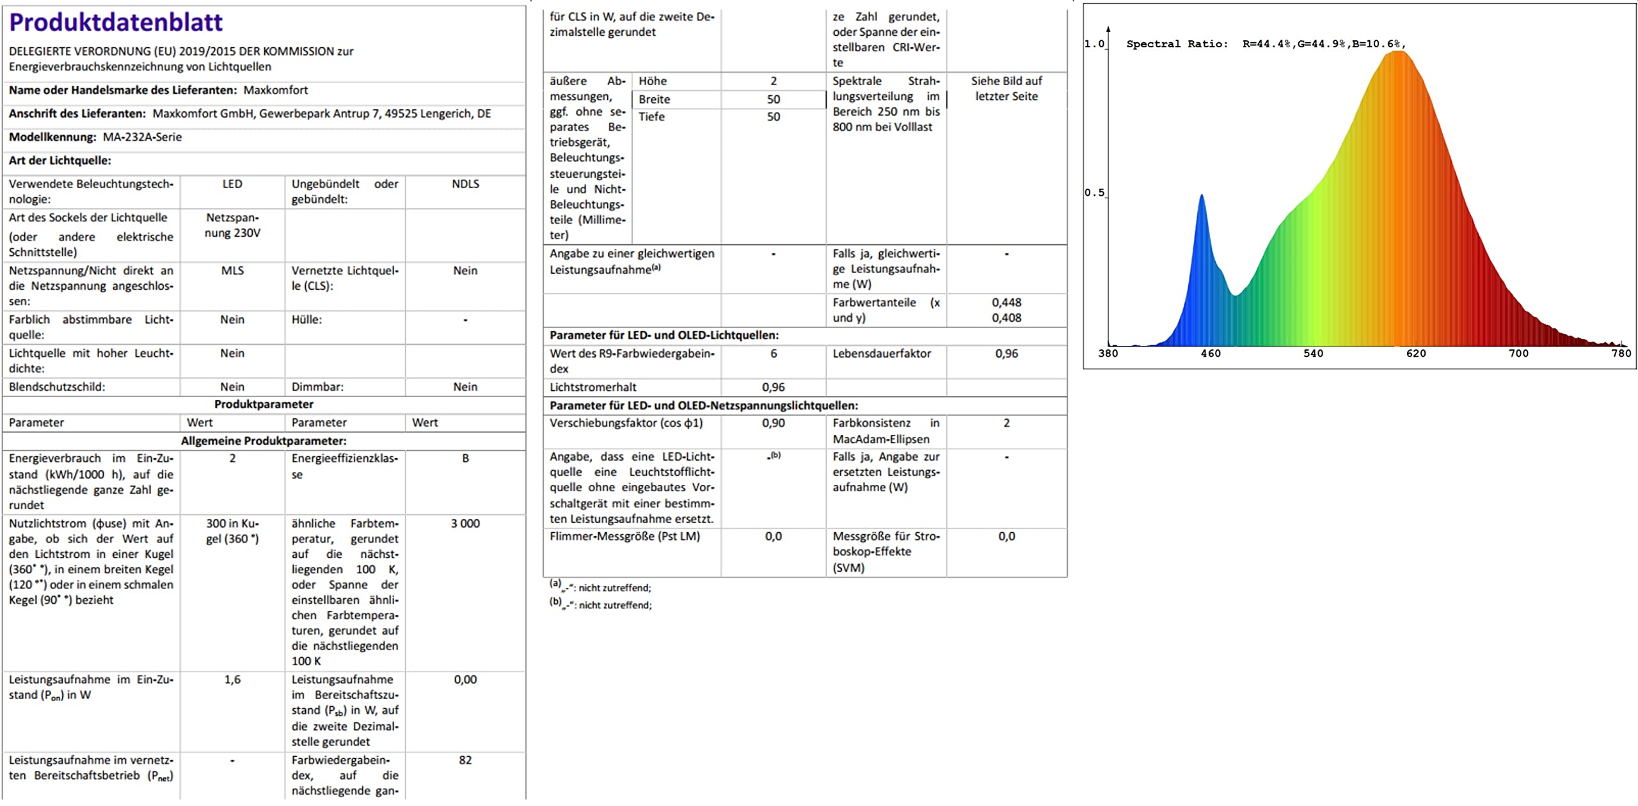Select the "Nein" value beside "Dimmbar:"
The width and height of the screenshot is (1638, 806).
[x=465, y=387]
